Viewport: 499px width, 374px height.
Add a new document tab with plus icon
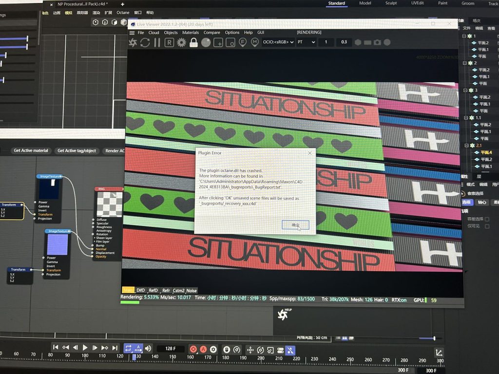pos(122,4)
